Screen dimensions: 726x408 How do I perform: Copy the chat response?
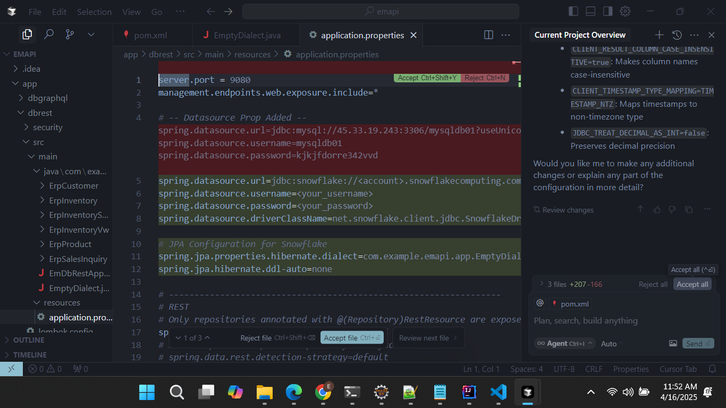689,209
